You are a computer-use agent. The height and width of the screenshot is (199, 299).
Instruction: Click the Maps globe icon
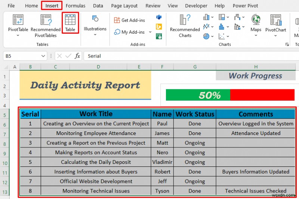(x=256, y=20)
